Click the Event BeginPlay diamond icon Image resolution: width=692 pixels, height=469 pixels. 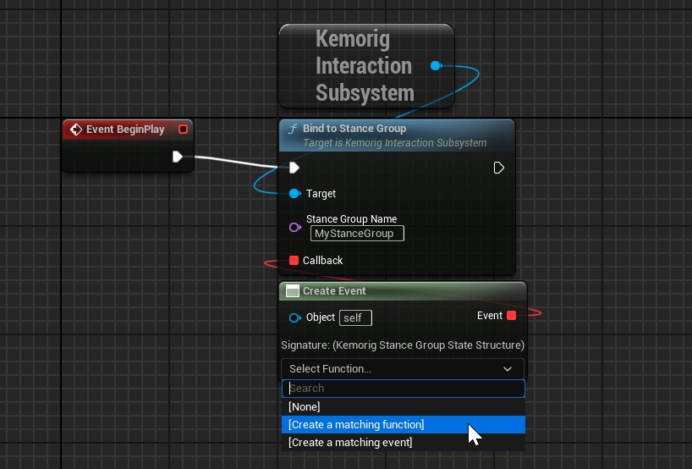pos(76,130)
